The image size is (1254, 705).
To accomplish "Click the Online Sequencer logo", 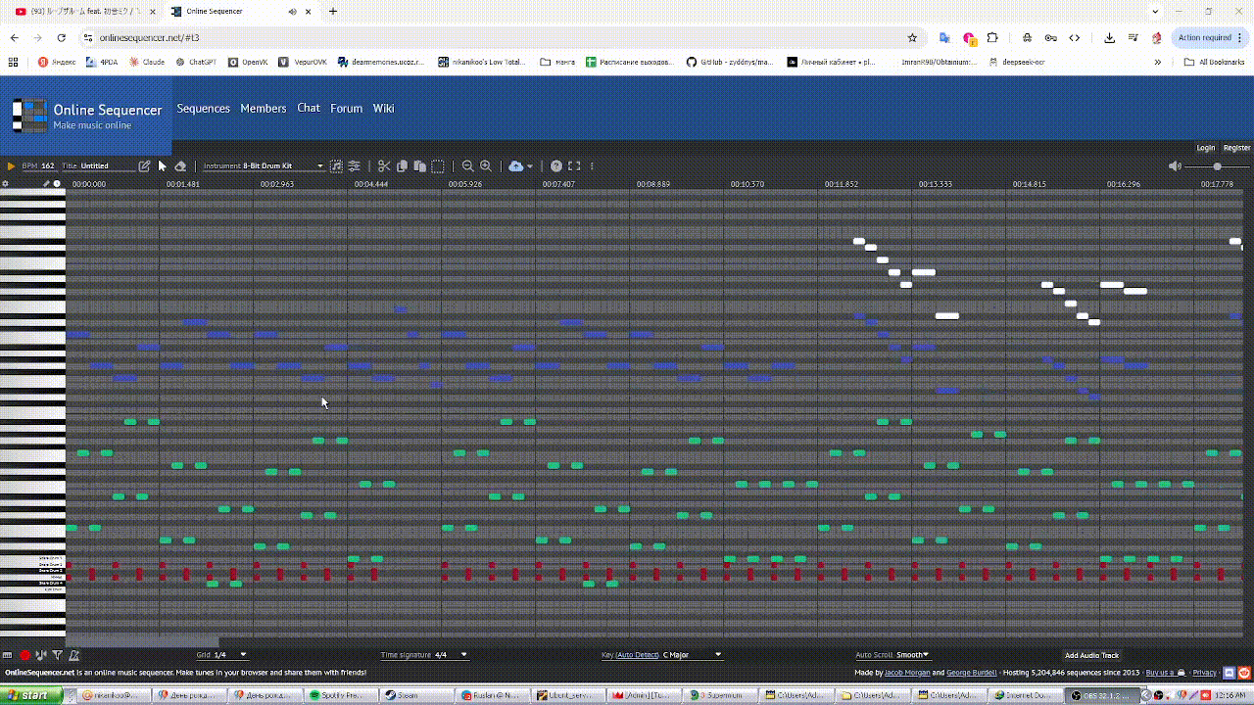I will click(x=87, y=116).
